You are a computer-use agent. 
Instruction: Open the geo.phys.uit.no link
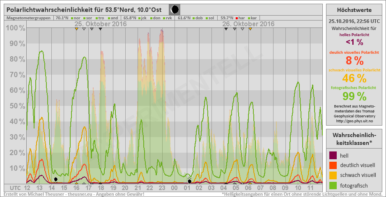pyautogui.click(x=354, y=121)
